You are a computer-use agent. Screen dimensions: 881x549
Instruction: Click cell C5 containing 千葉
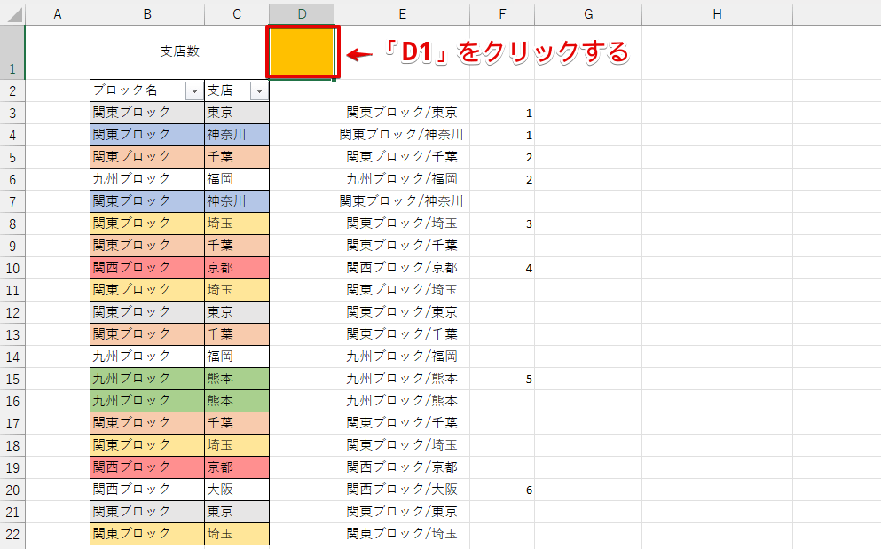(237, 157)
